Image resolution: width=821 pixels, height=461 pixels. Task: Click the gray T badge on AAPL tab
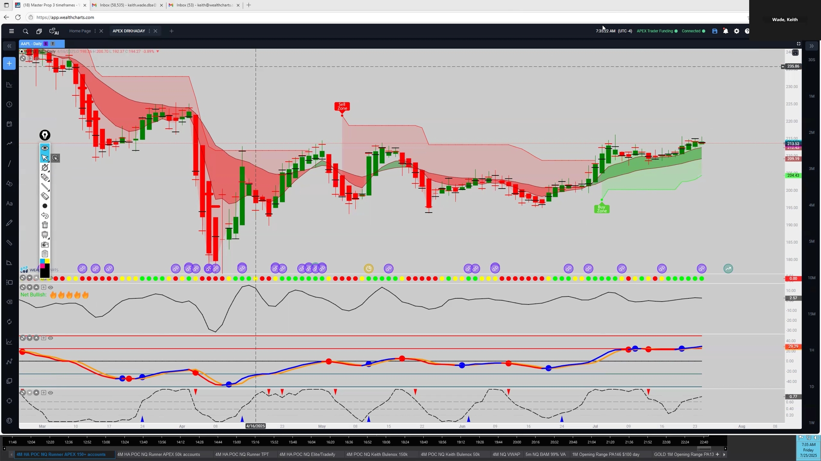[53, 44]
